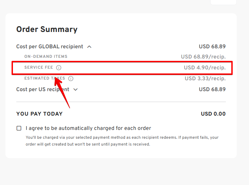Select the ON-DEMAND ITEMS label

pyautogui.click(x=46, y=56)
